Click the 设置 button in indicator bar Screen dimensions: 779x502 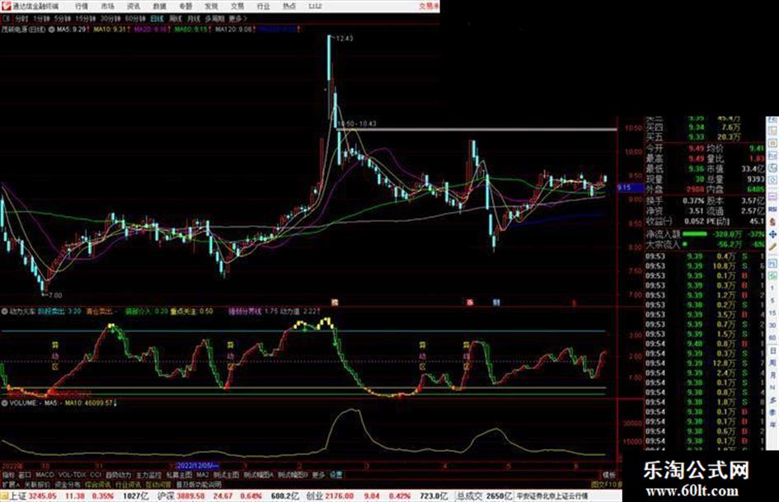[x=336, y=475]
